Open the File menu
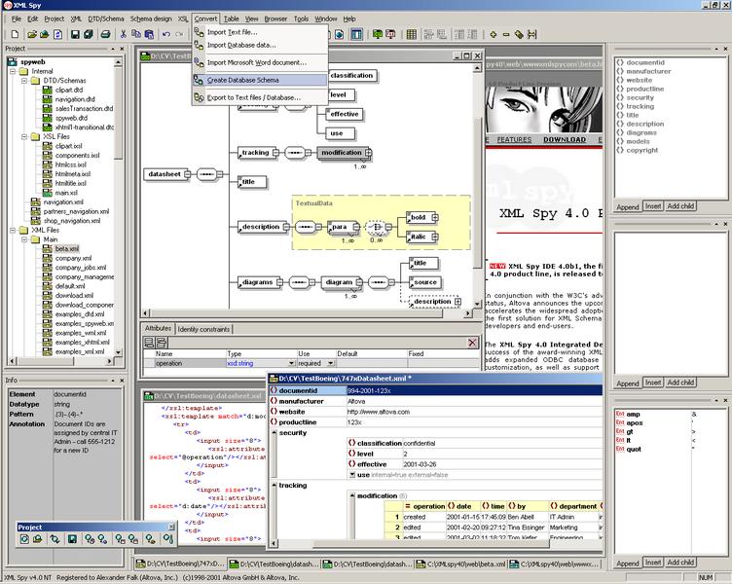The width and height of the screenshot is (732, 584). point(17,18)
